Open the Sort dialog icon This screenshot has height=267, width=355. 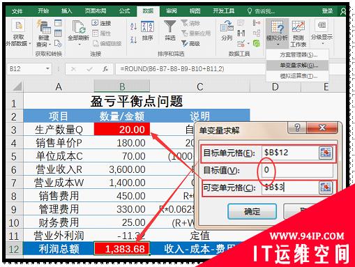coord(147,27)
